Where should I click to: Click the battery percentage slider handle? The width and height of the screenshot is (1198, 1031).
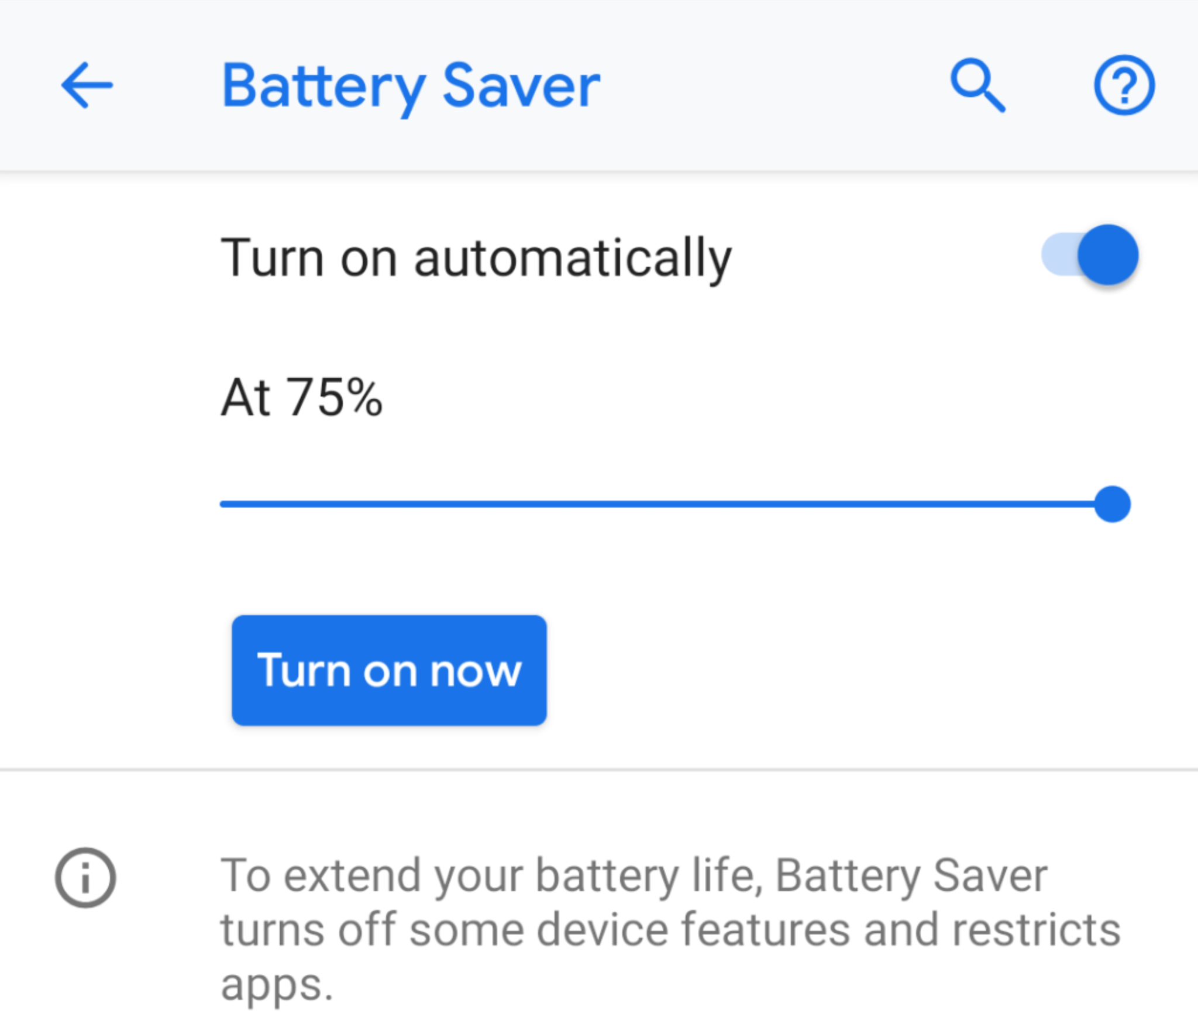tap(1112, 504)
